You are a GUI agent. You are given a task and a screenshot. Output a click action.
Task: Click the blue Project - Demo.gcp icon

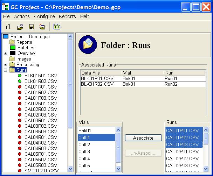(x=6, y=36)
